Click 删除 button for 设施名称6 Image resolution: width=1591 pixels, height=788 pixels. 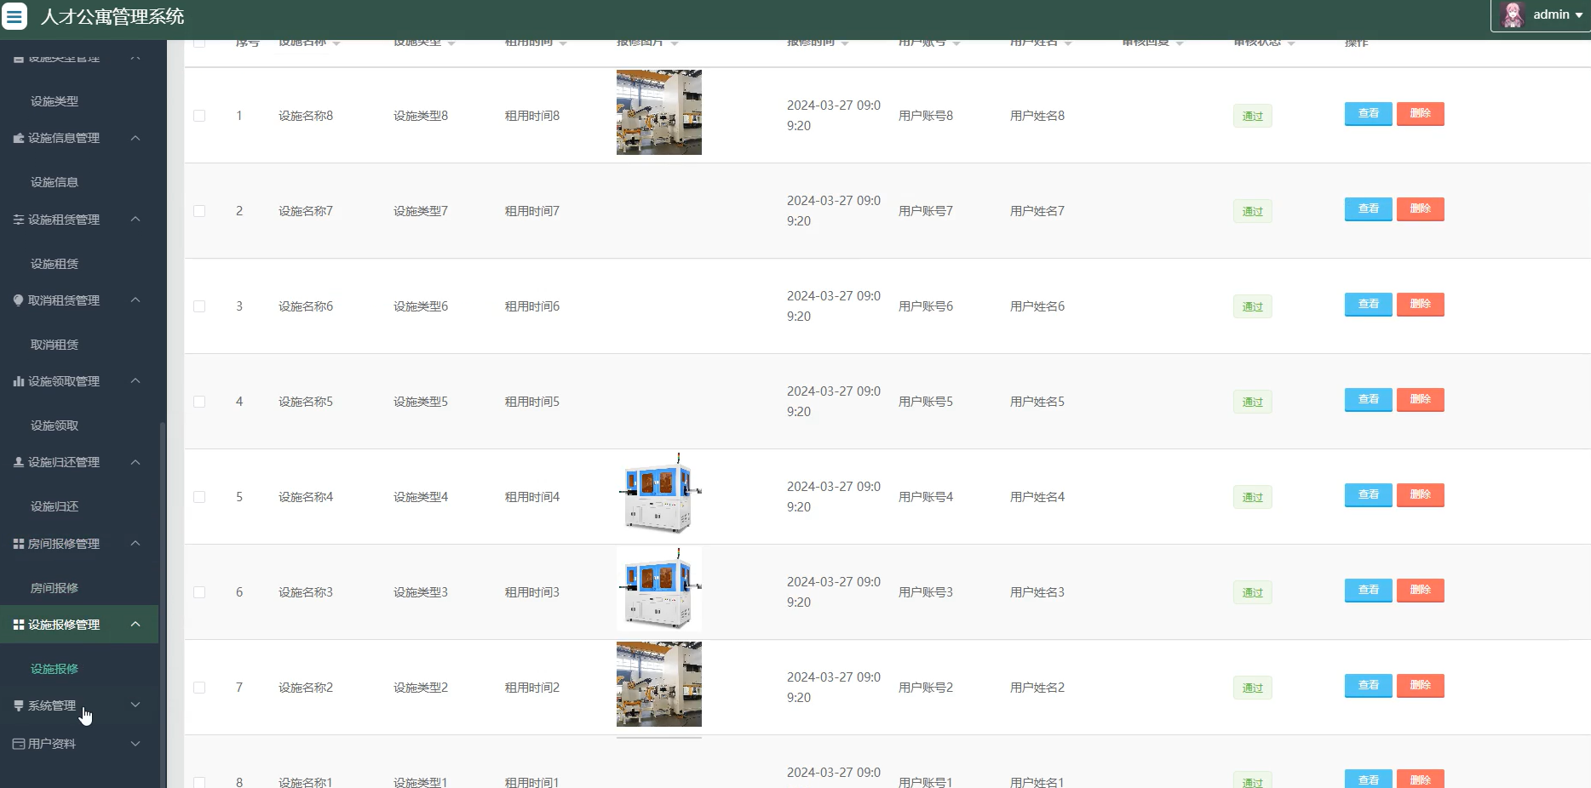coord(1420,305)
